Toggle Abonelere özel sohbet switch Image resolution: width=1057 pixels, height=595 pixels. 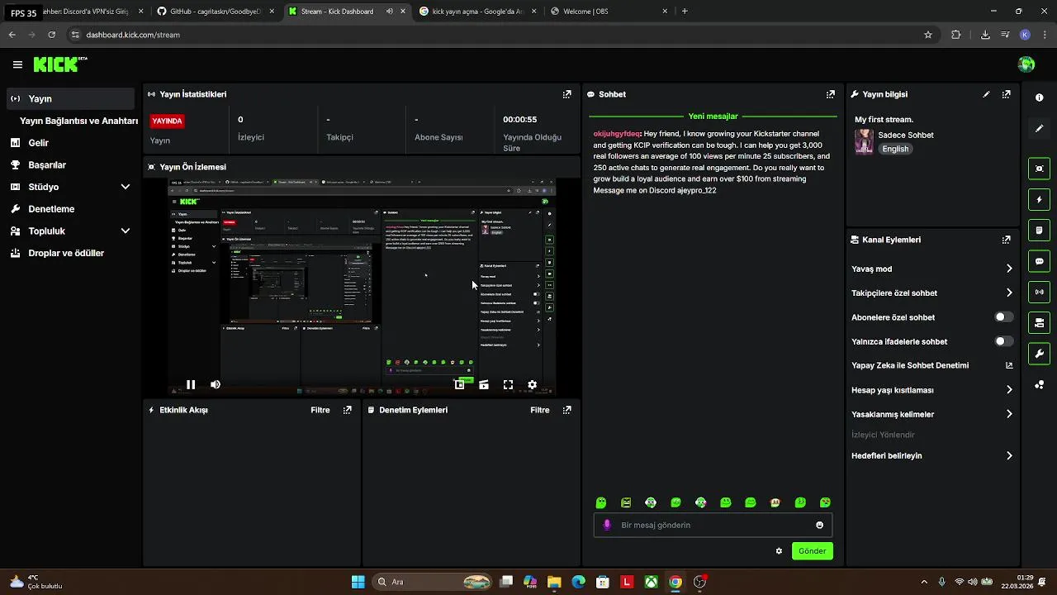click(1003, 317)
